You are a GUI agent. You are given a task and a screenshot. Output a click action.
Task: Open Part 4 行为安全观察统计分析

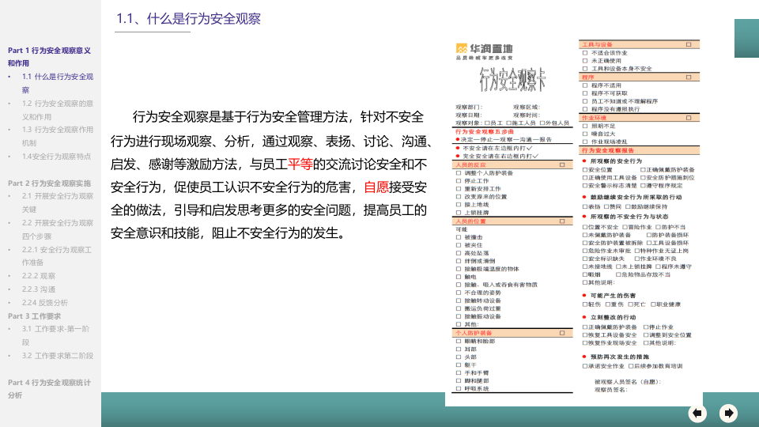click(x=49, y=389)
